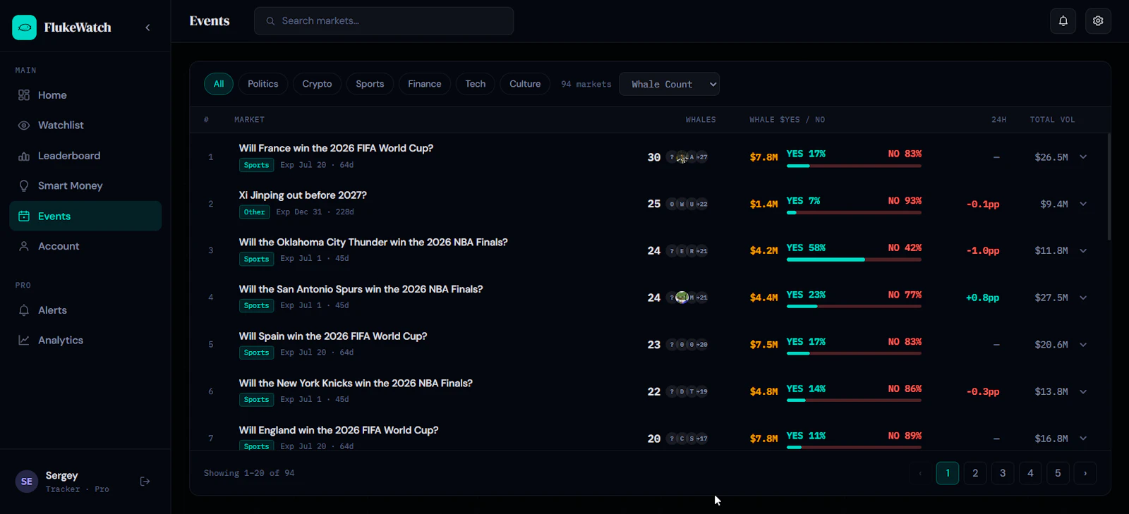Log out using the sign-out icon

pos(145,482)
